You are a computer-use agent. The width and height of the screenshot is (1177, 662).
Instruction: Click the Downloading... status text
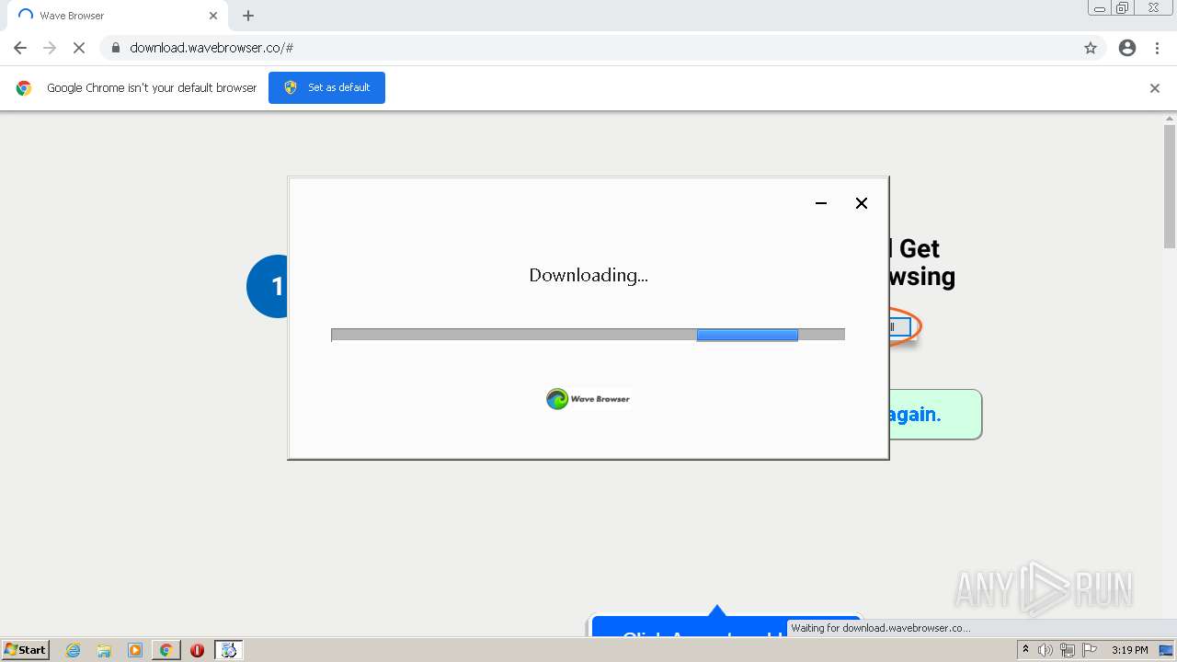(x=588, y=275)
